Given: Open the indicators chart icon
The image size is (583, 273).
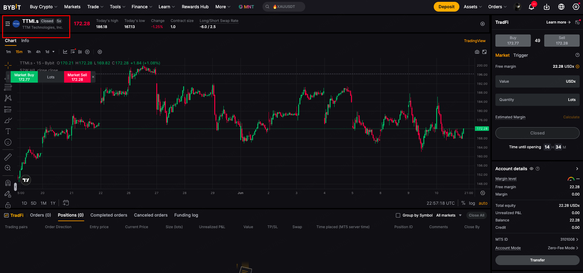Looking at the screenshot, I should point(65,52).
